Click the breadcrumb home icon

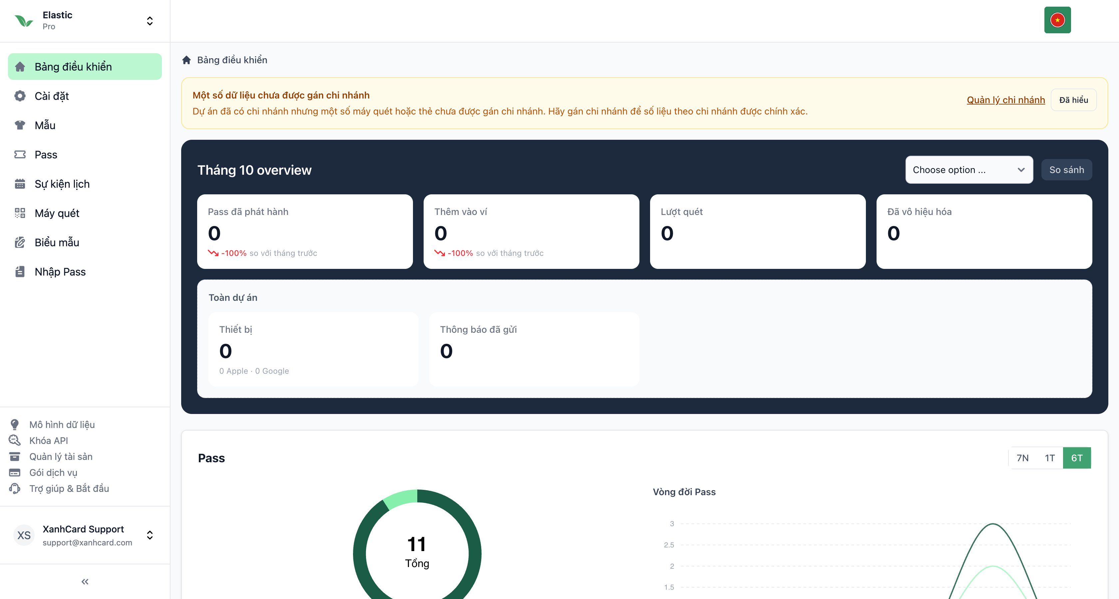click(x=186, y=60)
